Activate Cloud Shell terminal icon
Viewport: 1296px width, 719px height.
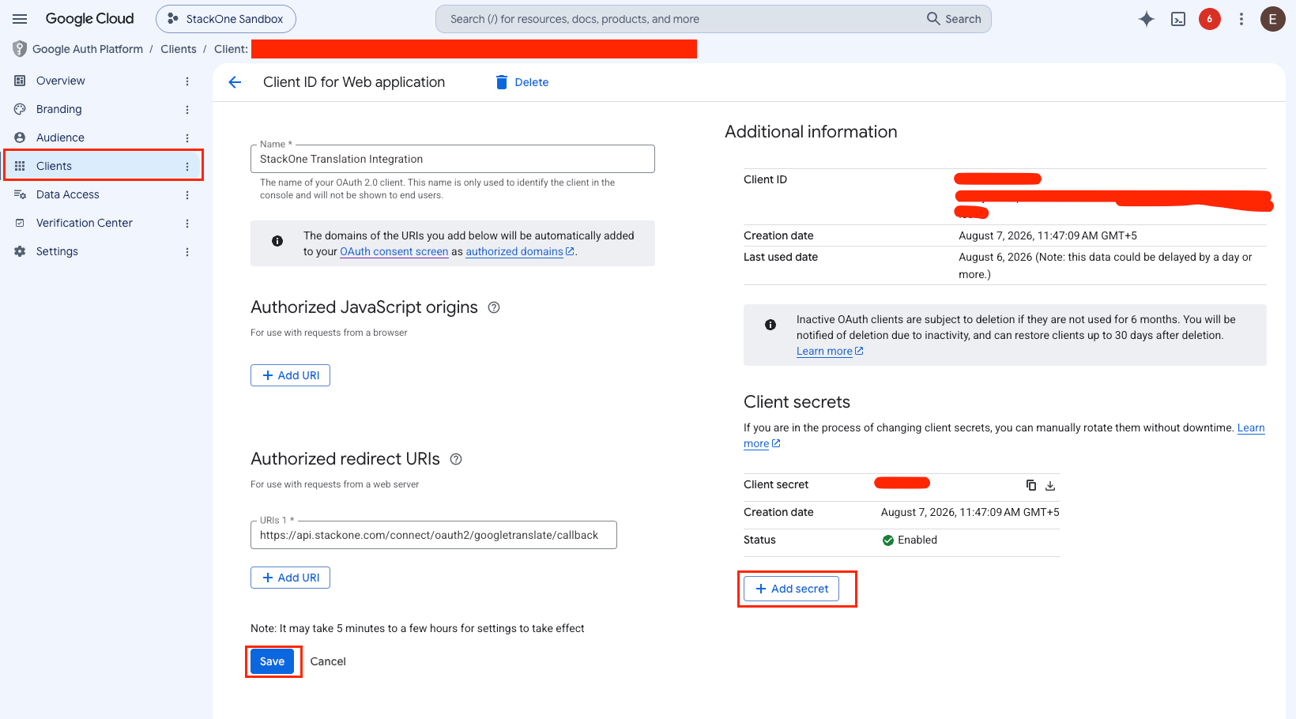[x=1178, y=19]
